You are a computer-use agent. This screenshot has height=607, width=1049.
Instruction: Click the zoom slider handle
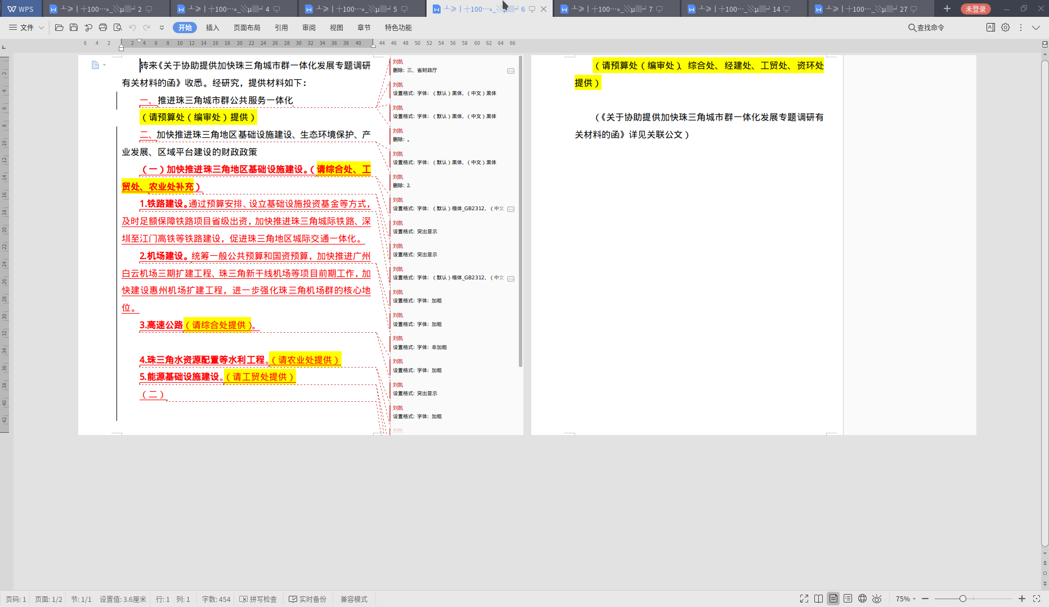pos(963,599)
